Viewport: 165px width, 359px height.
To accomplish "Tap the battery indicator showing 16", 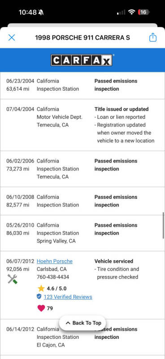I will tap(143, 12).
